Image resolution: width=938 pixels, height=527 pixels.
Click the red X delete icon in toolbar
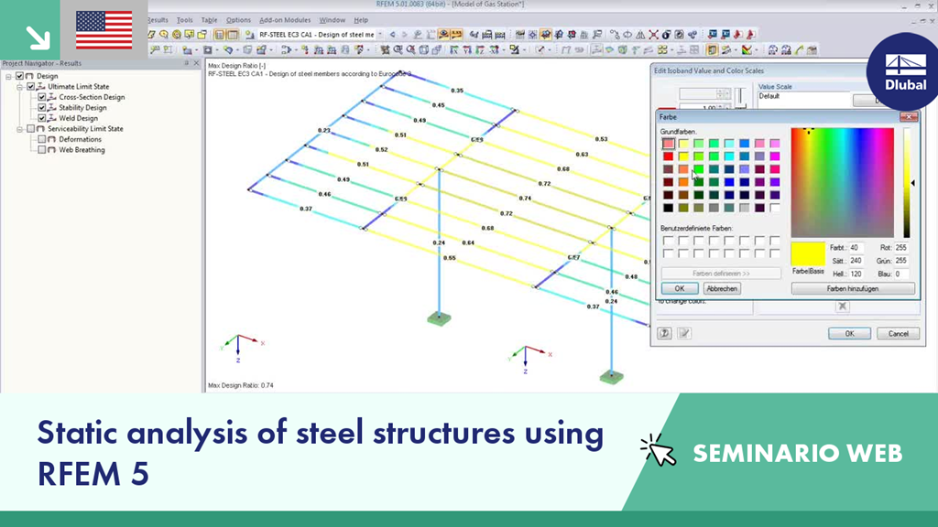pos(653,35)
